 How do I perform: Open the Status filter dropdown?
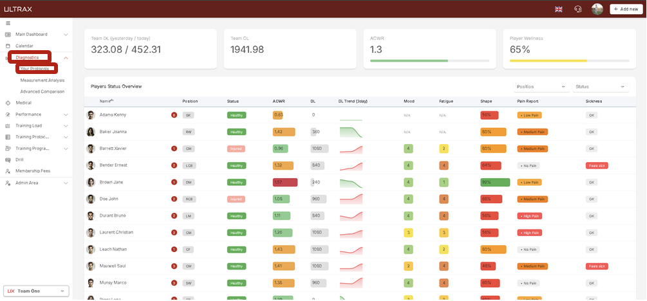click(600, 86)
